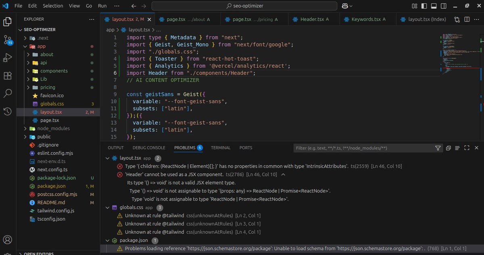This screenshot has height=255, width=484.
Task: Click the Problems filter funnel icon
Action: [438, 148]
